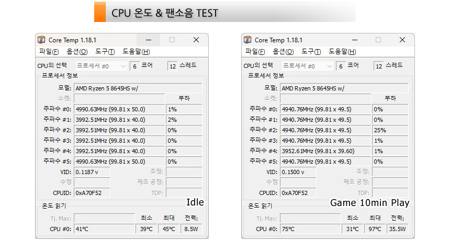Minimize the left Core Temp window
This screenshot has width=450, height=241.
point(149,40)
